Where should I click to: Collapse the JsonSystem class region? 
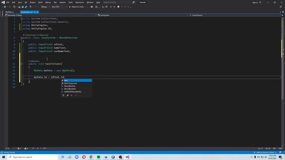[x=21, y=38]
